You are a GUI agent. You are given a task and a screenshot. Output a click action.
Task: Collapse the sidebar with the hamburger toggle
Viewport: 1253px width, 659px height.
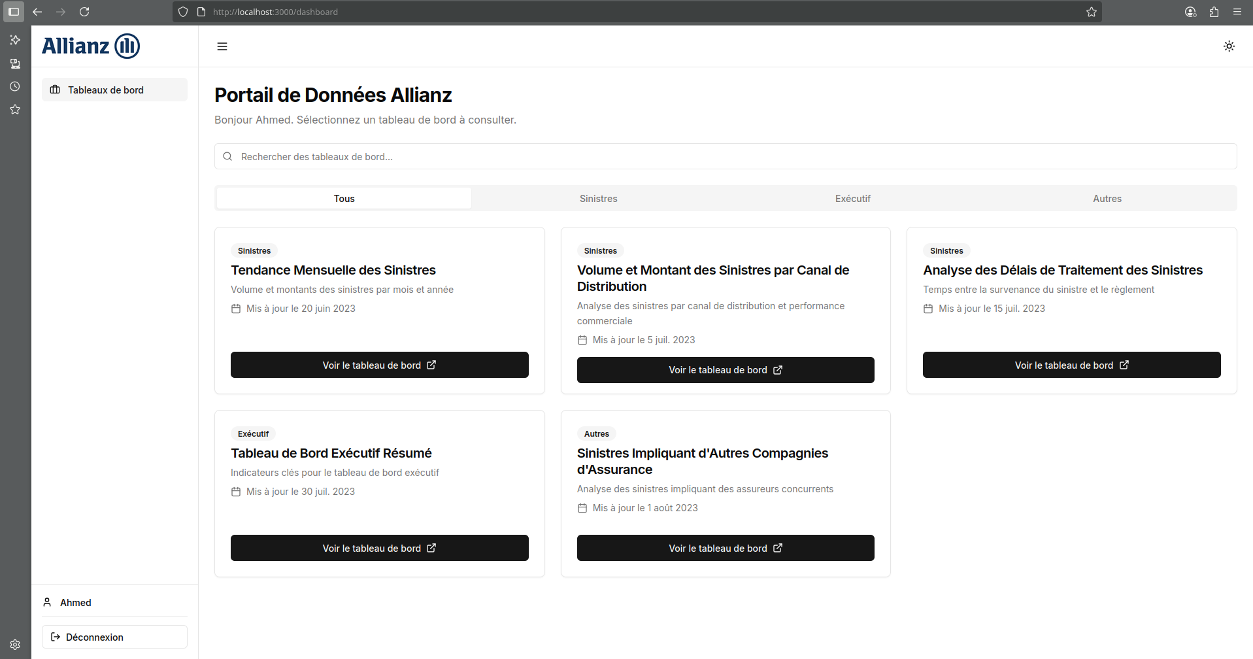click(x=222, y=46)
